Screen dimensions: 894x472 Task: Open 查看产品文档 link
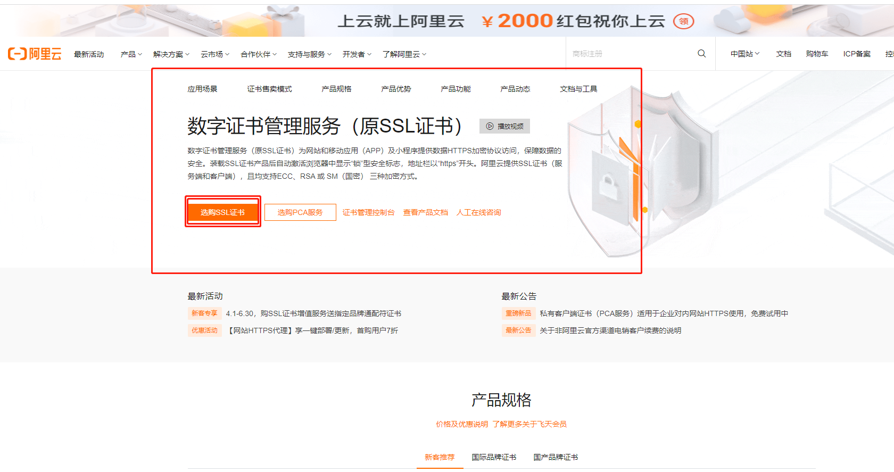(x=425, y=212)
